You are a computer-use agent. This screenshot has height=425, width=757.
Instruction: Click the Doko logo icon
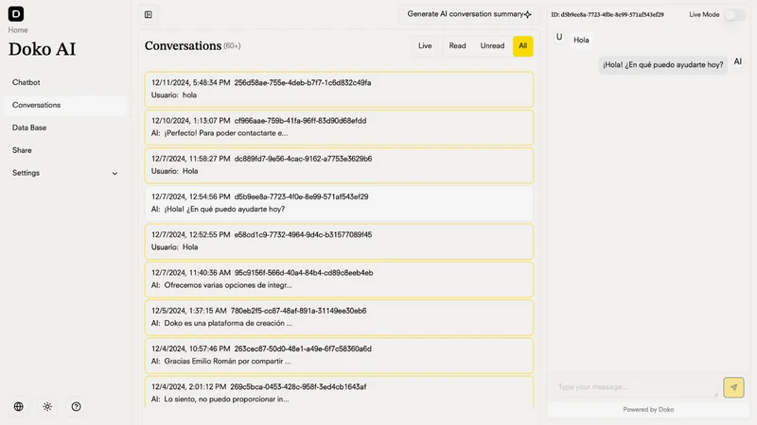point(16,14)
